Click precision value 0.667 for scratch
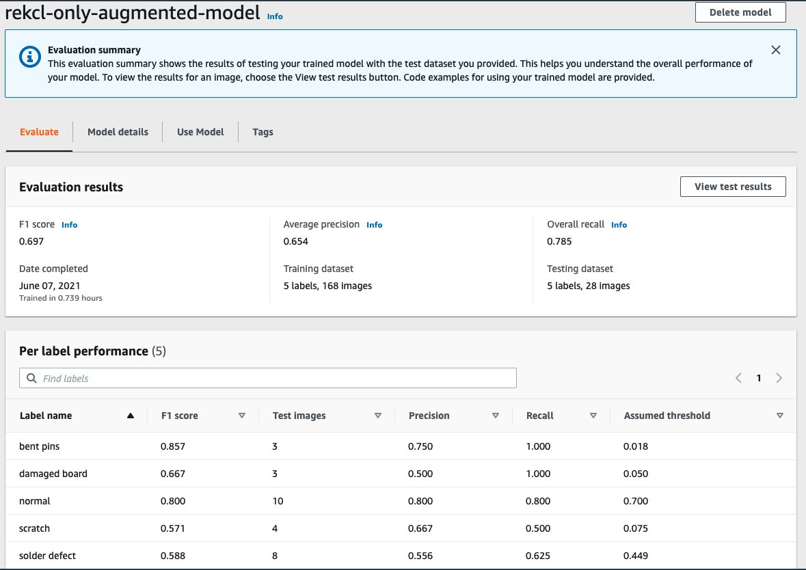 420,528
